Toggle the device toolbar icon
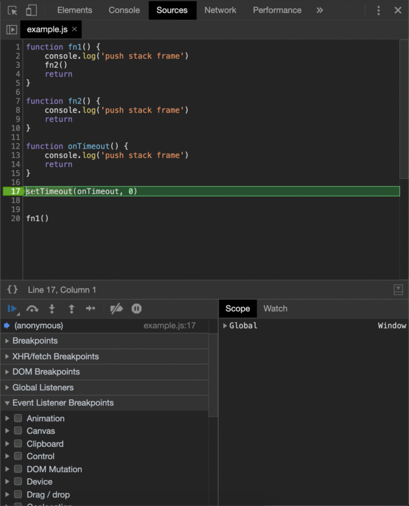The image size is (409, 506). 31,10
